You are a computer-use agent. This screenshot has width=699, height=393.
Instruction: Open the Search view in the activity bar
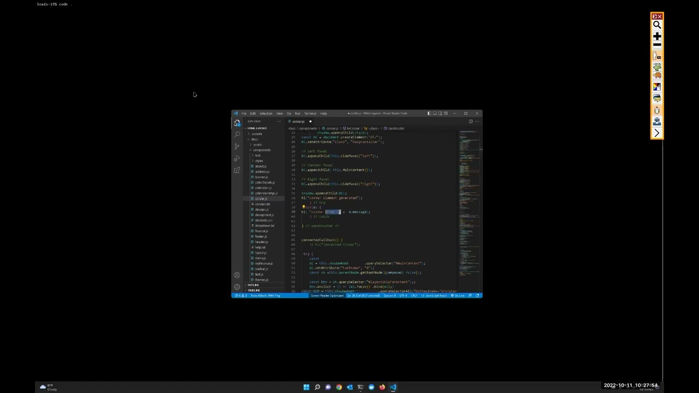coord(237,134)
